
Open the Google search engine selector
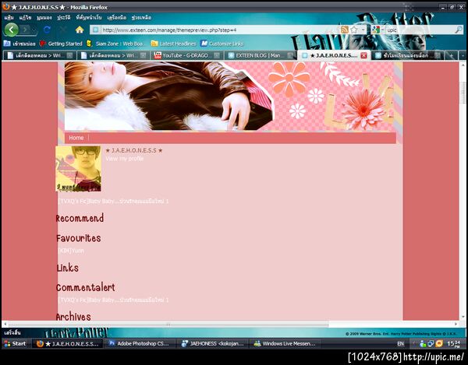(378, 30)
